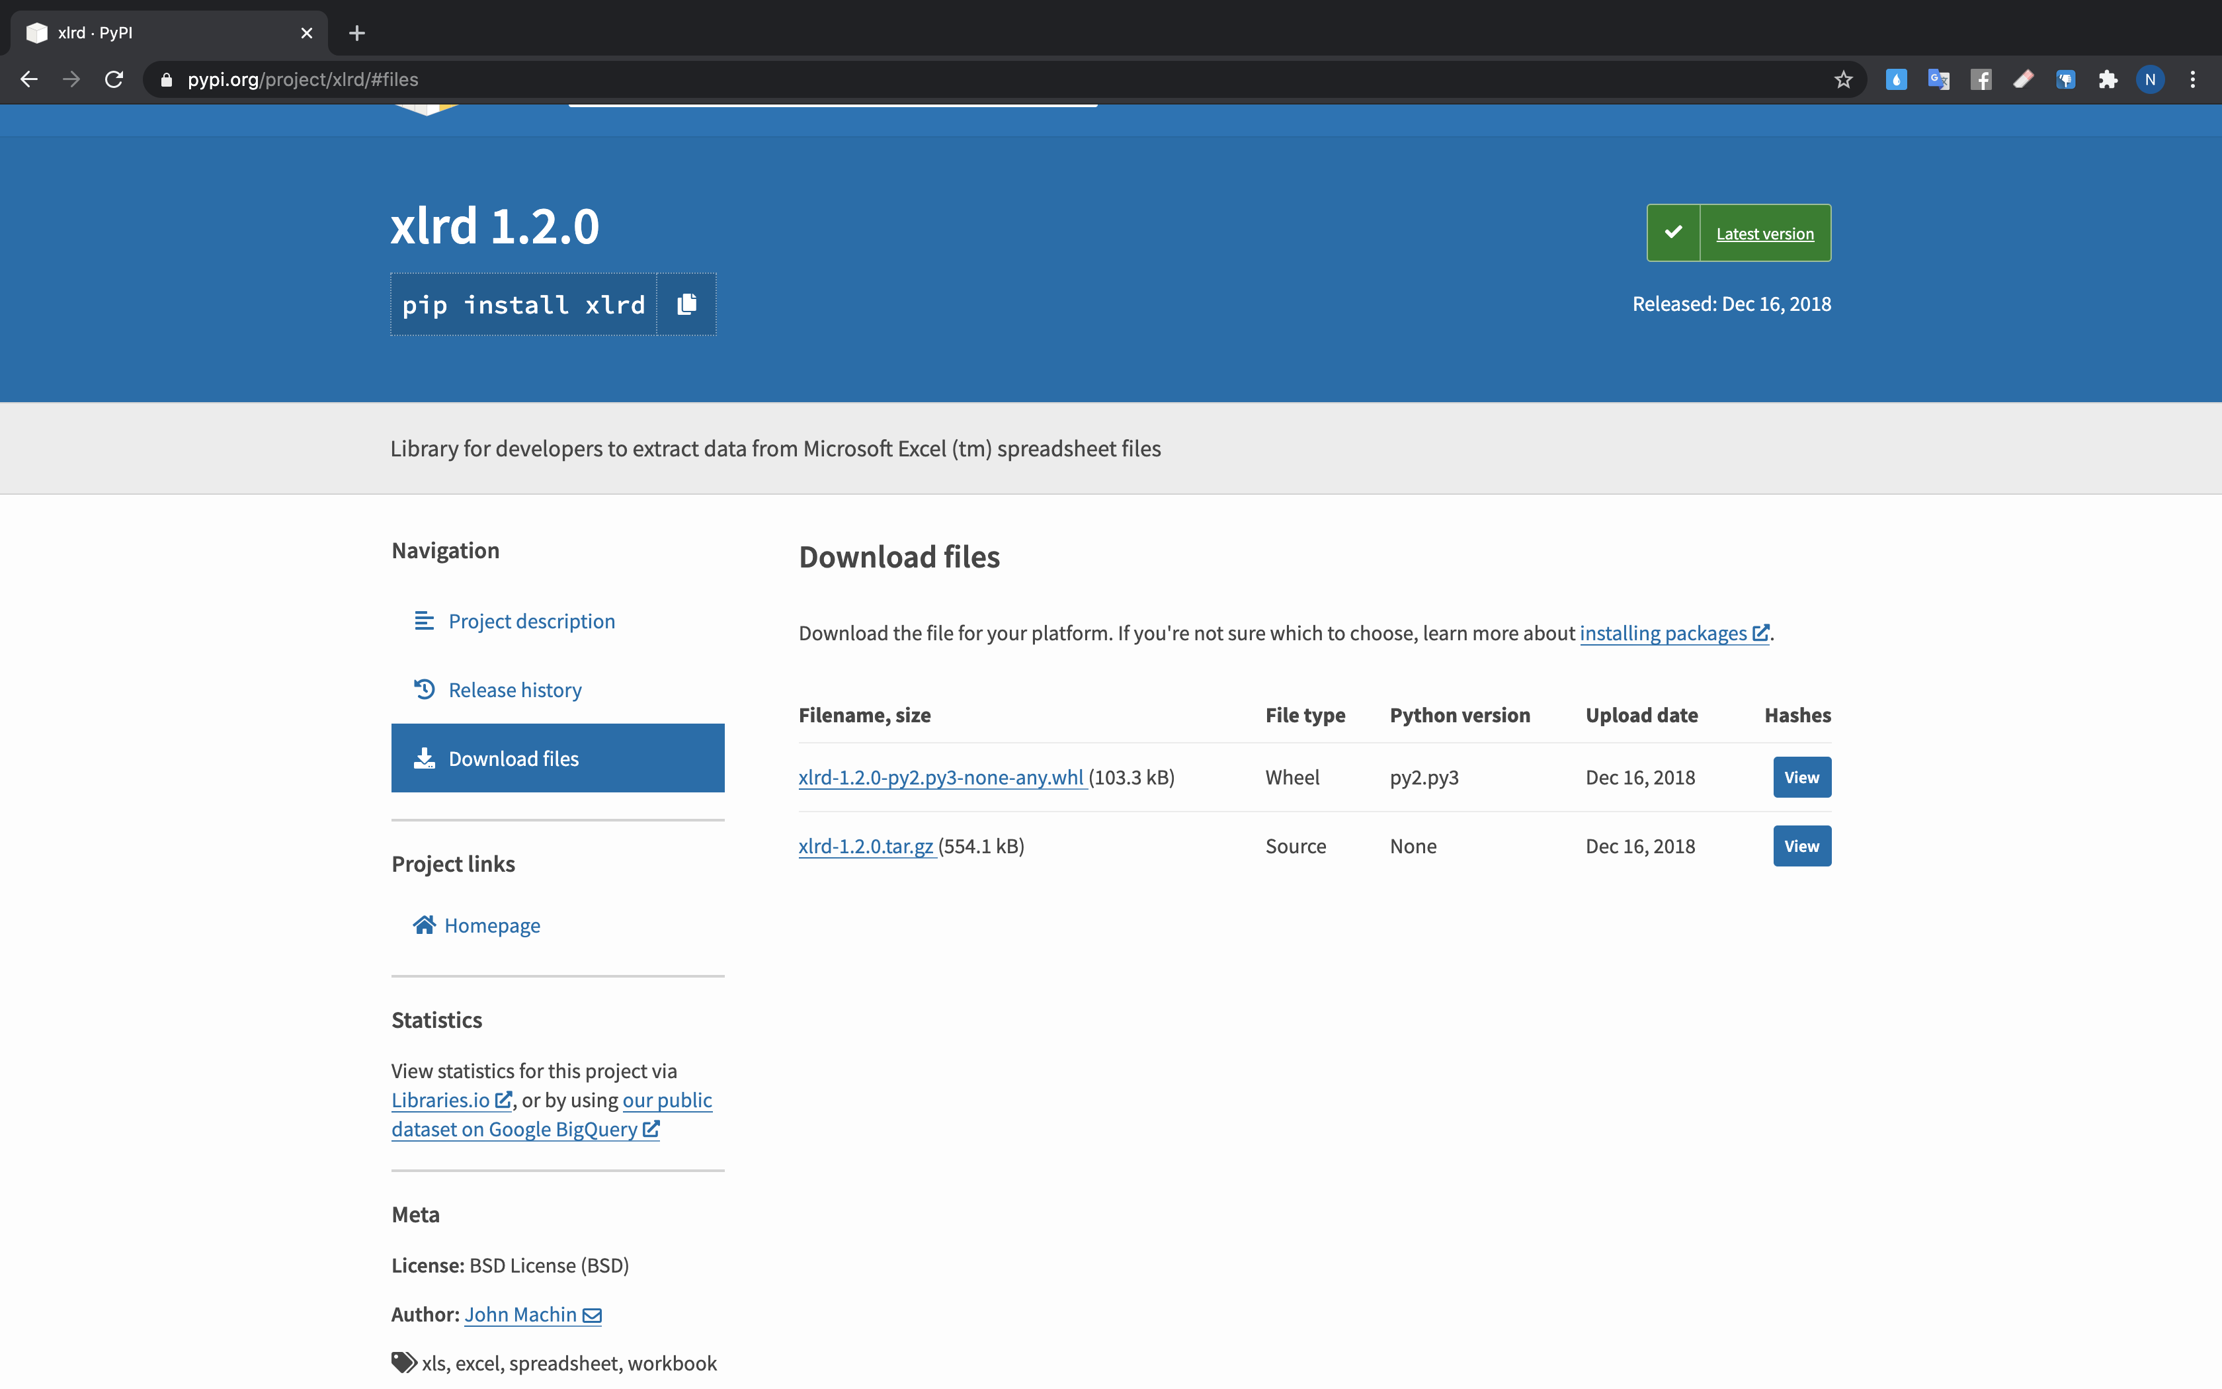Viewport: 2222px width, 1389px height.
Task: Click the py2.py3 Python version cell
Action: (x=1424, y=777)
